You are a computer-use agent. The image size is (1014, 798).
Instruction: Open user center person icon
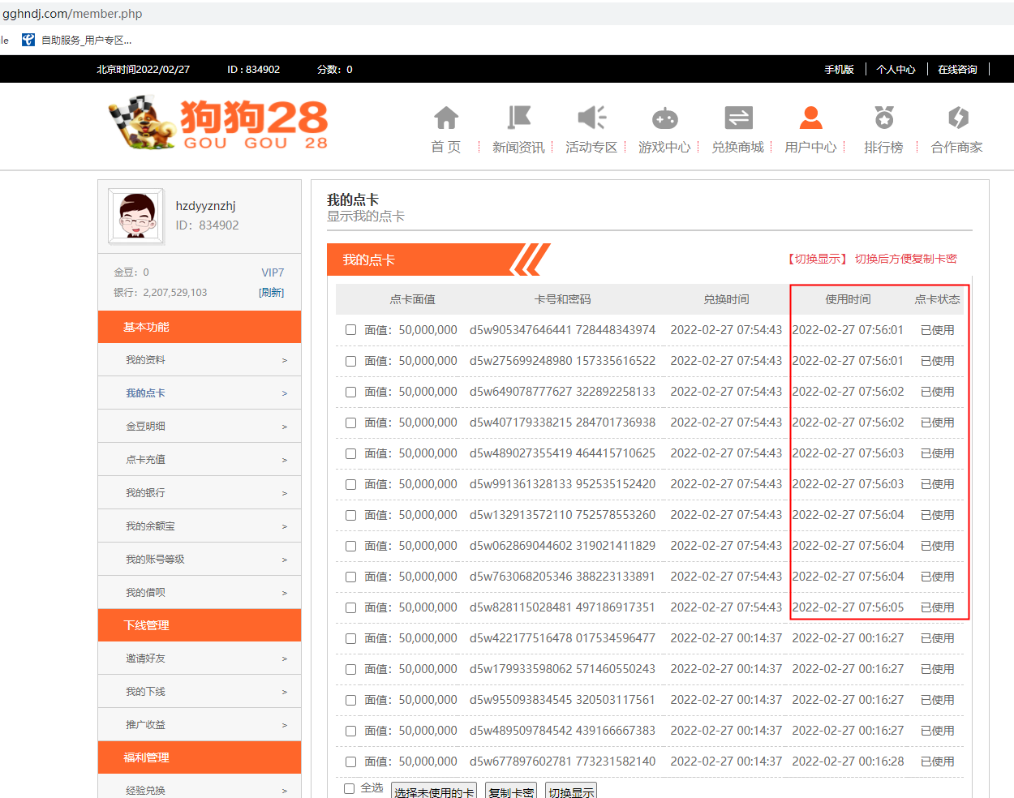coord(810,118)
